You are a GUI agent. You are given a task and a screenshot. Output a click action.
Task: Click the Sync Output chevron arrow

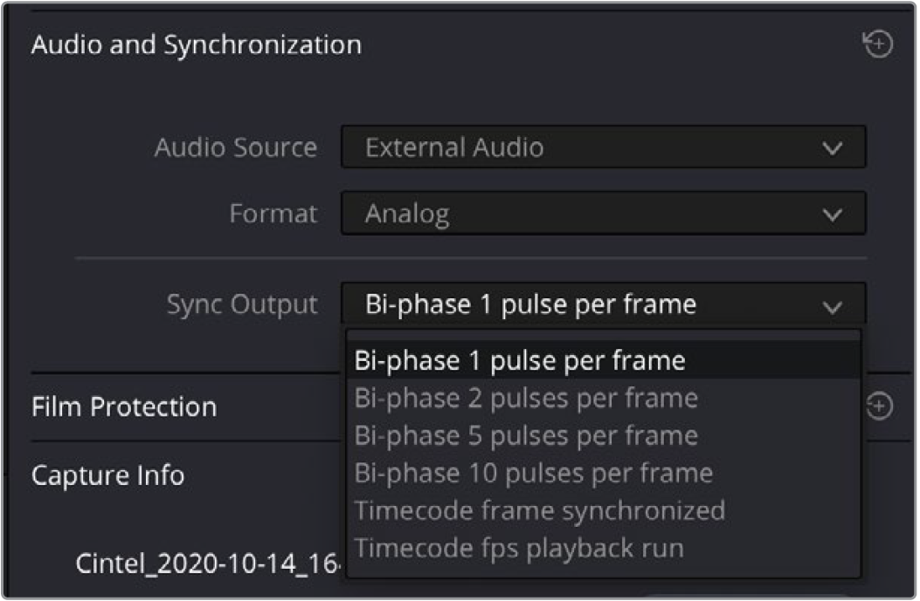pyautogui.click(x=833, y=307)
